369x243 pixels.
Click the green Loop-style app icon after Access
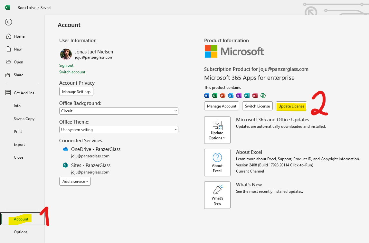tap(263, 96)
